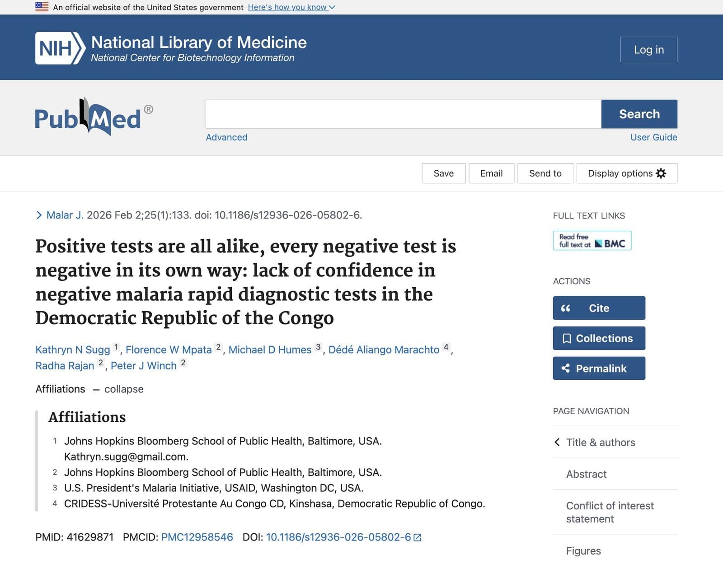
Task: Open the Send to menu
Action: click(x=545, y=173)
